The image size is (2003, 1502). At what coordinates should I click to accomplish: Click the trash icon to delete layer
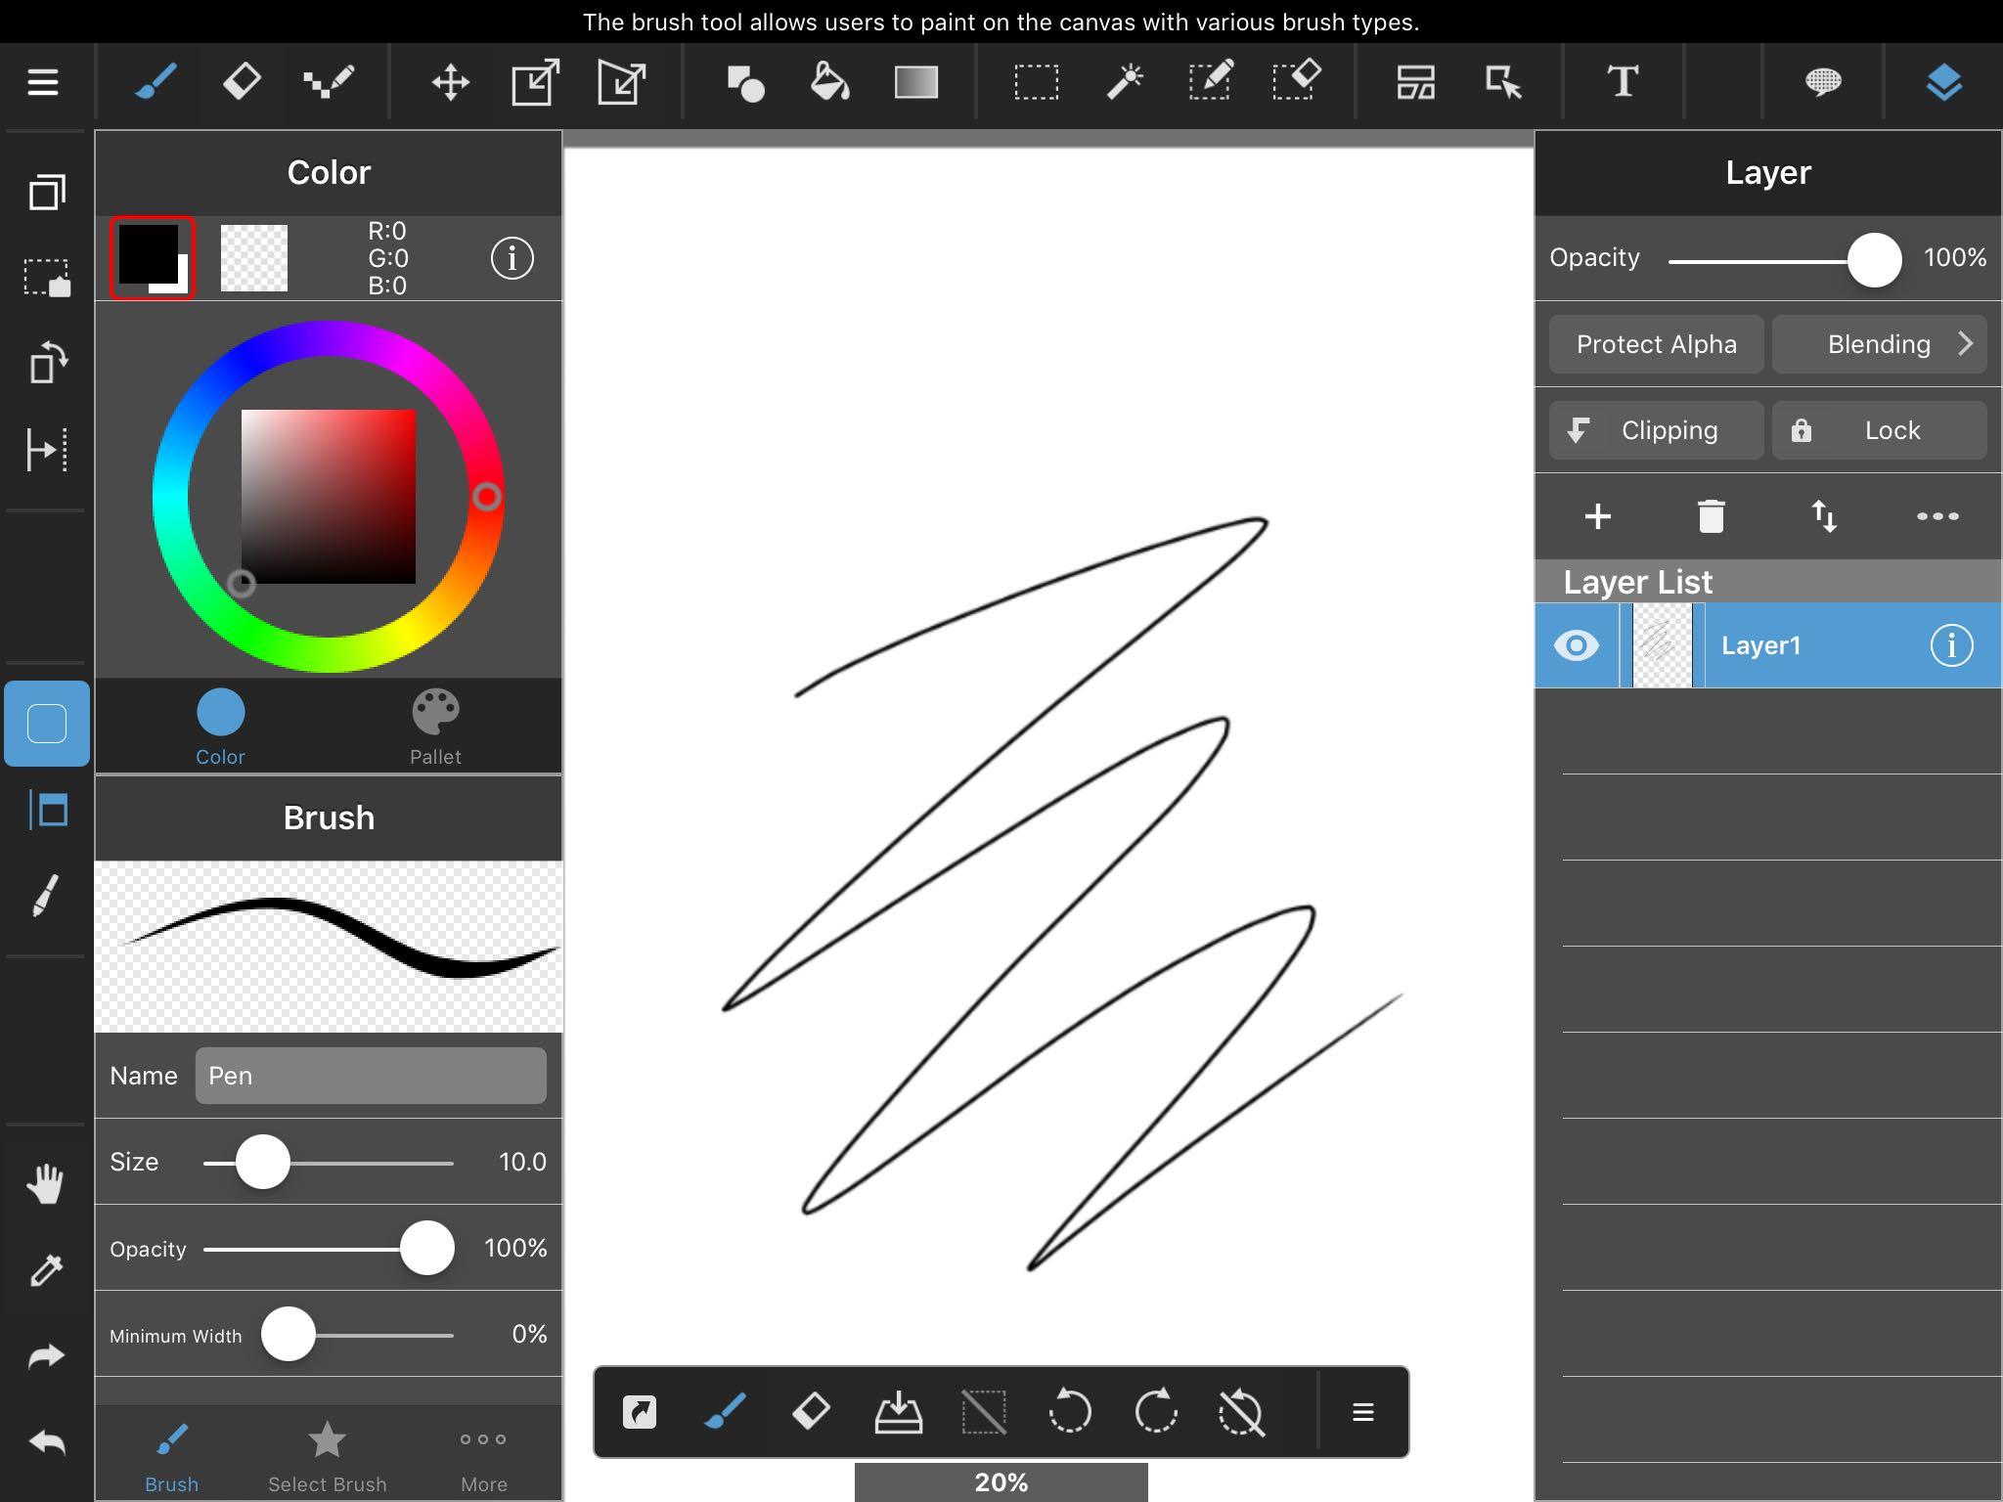point(1711,516)
